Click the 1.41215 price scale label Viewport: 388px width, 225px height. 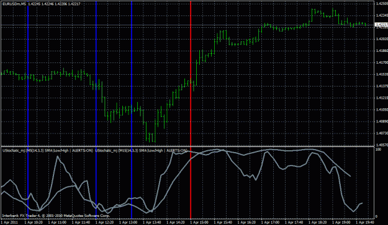(x=382, y=98)
